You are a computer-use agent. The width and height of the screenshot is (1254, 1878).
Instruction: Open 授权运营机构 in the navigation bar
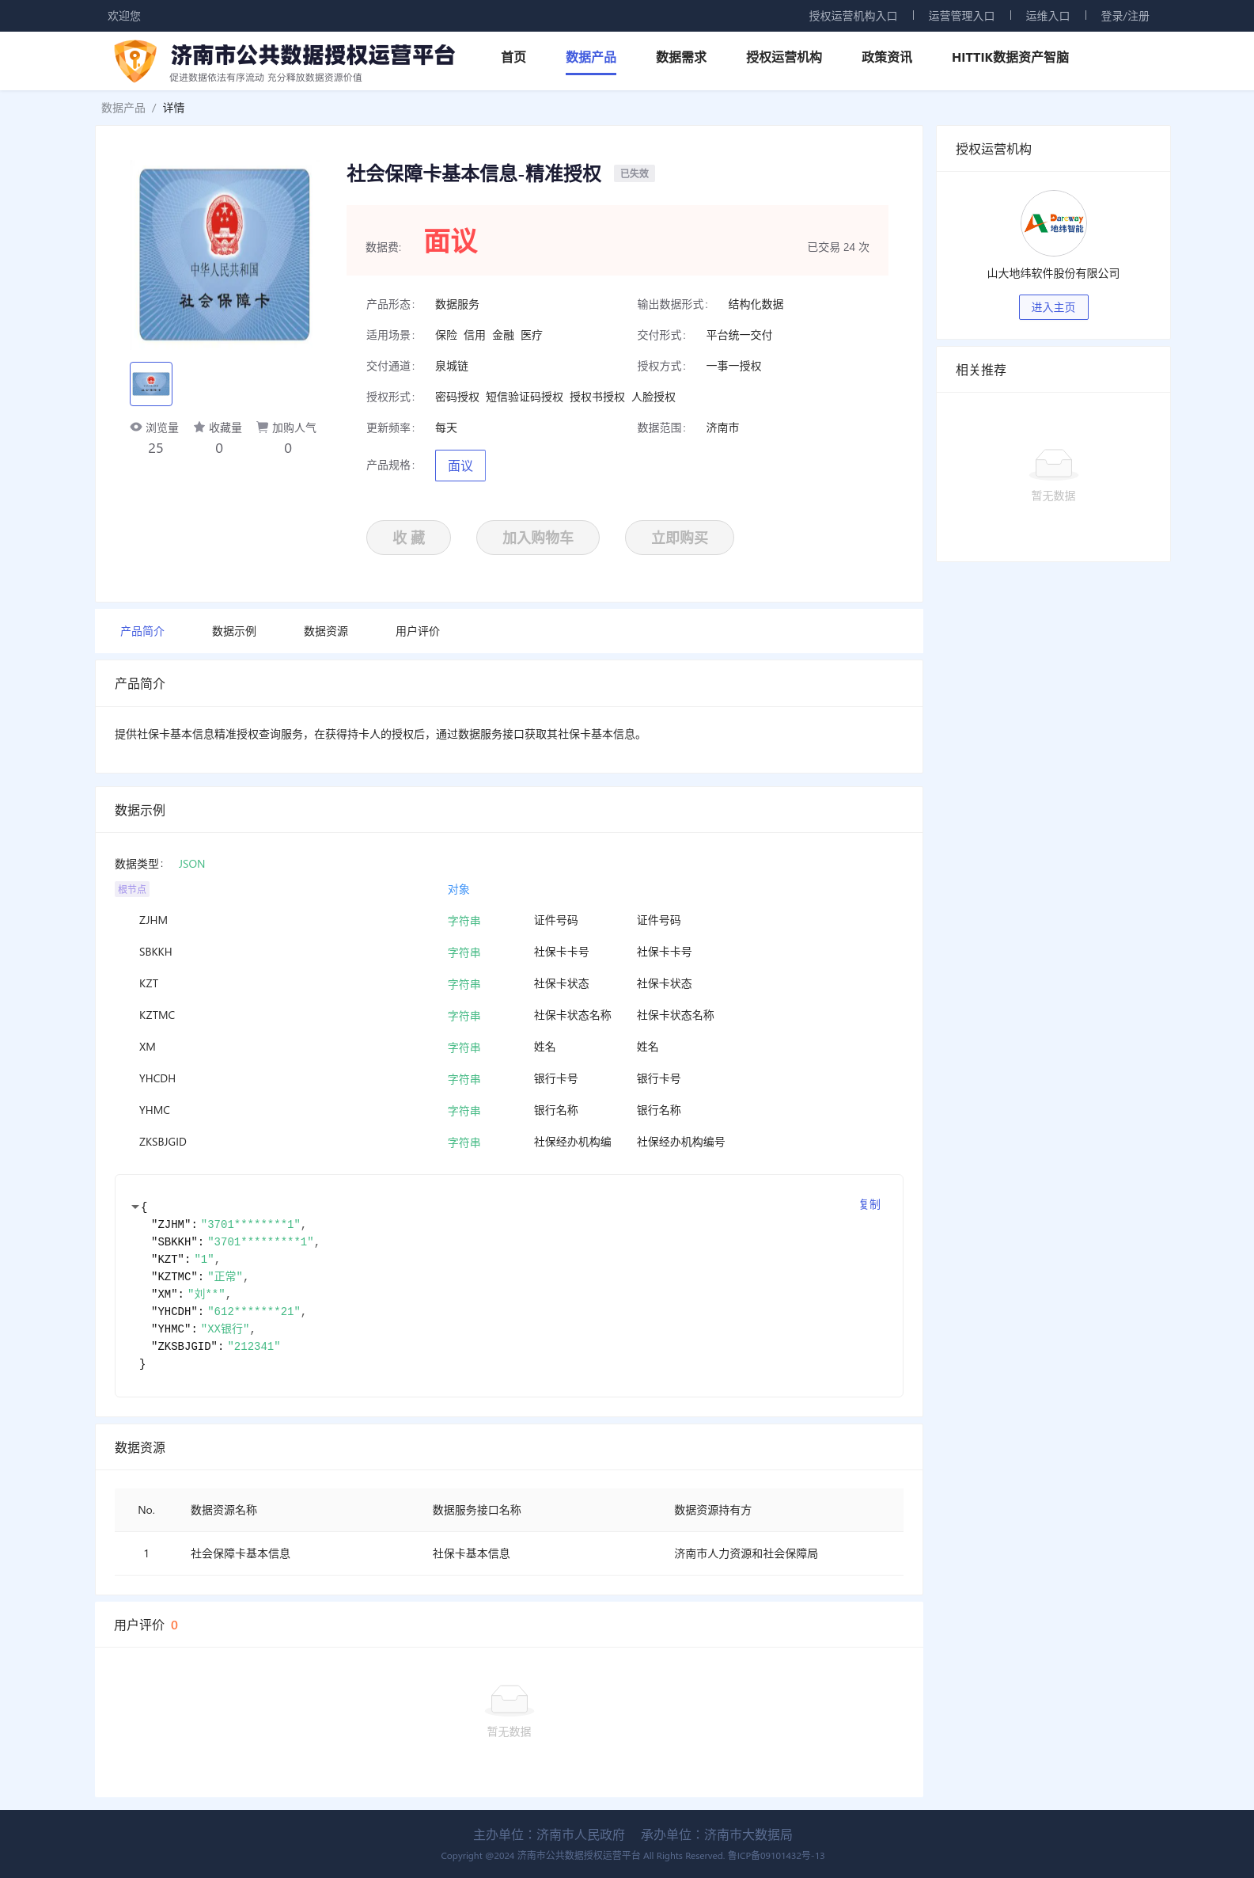point(784,57)
